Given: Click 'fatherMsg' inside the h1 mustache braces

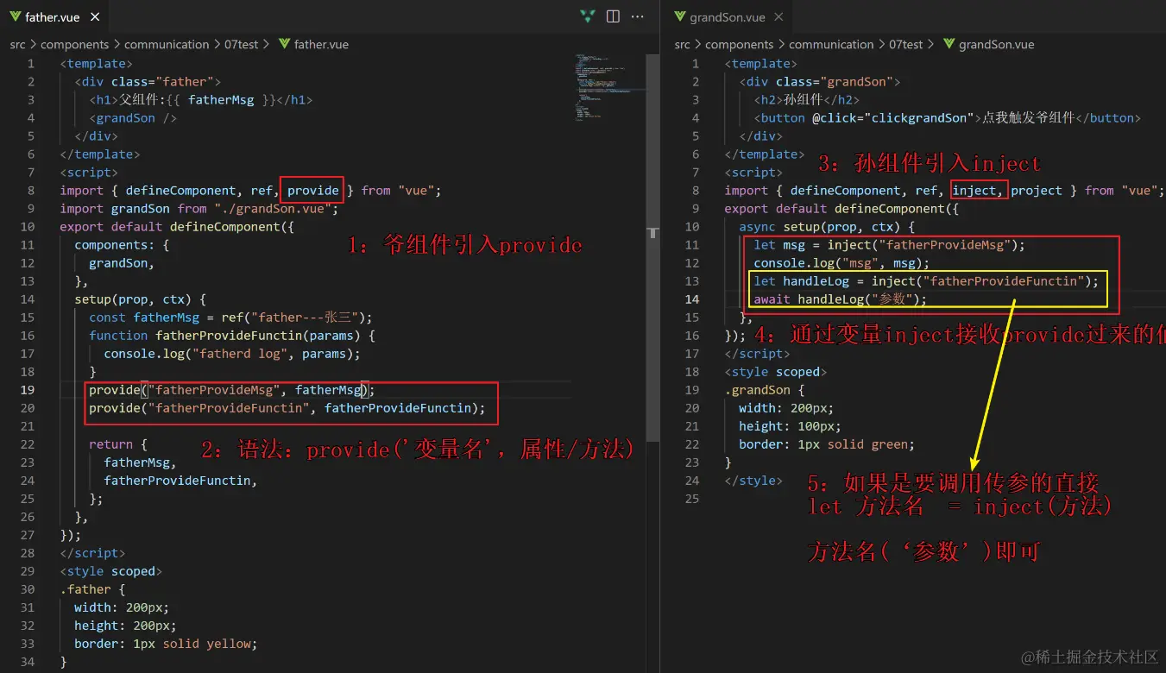Looking at the screenshot, I should click(221, 100).
